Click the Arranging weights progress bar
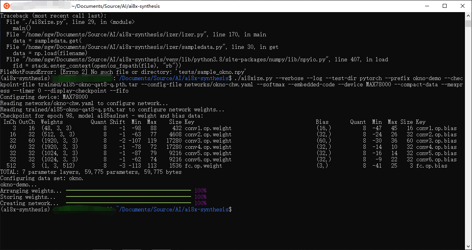This screenshot has width=472, height=250. point(128,191)
